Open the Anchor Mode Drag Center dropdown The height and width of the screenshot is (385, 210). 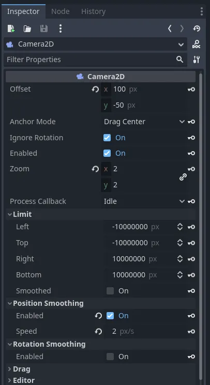144,122
